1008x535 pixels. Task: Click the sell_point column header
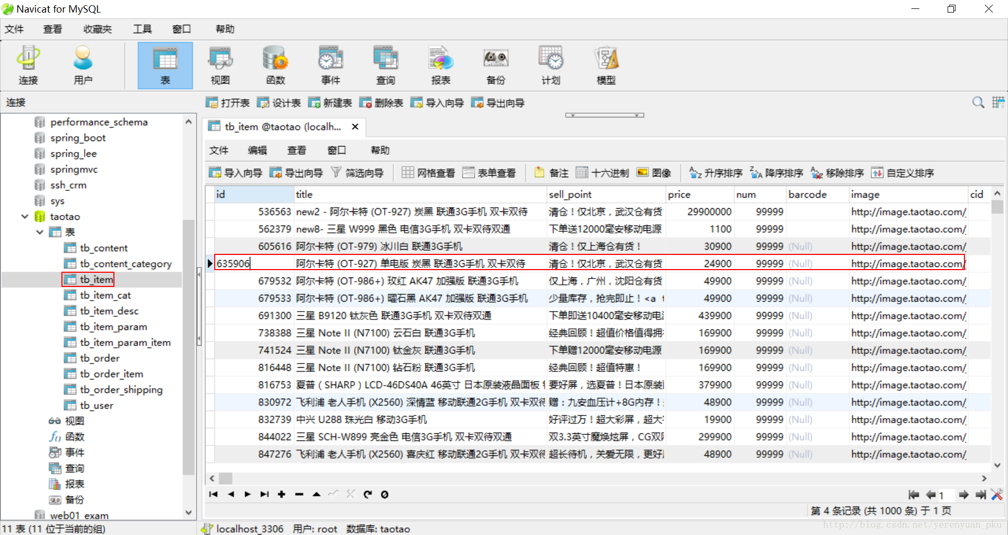(x=606, y=194)
